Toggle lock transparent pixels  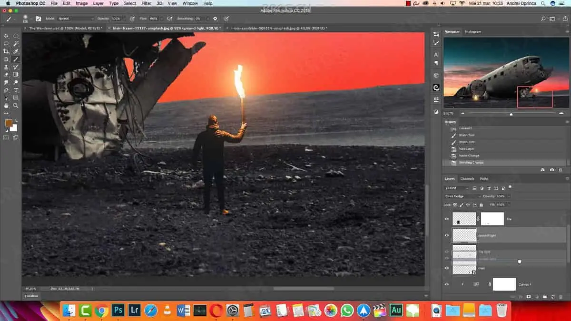pos(455,204)
